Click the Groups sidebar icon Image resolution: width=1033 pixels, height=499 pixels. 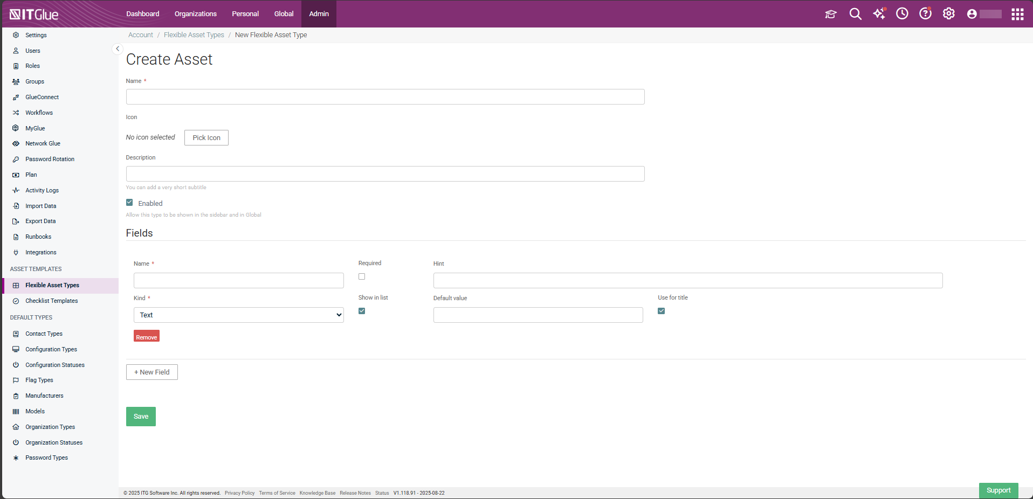16,81
